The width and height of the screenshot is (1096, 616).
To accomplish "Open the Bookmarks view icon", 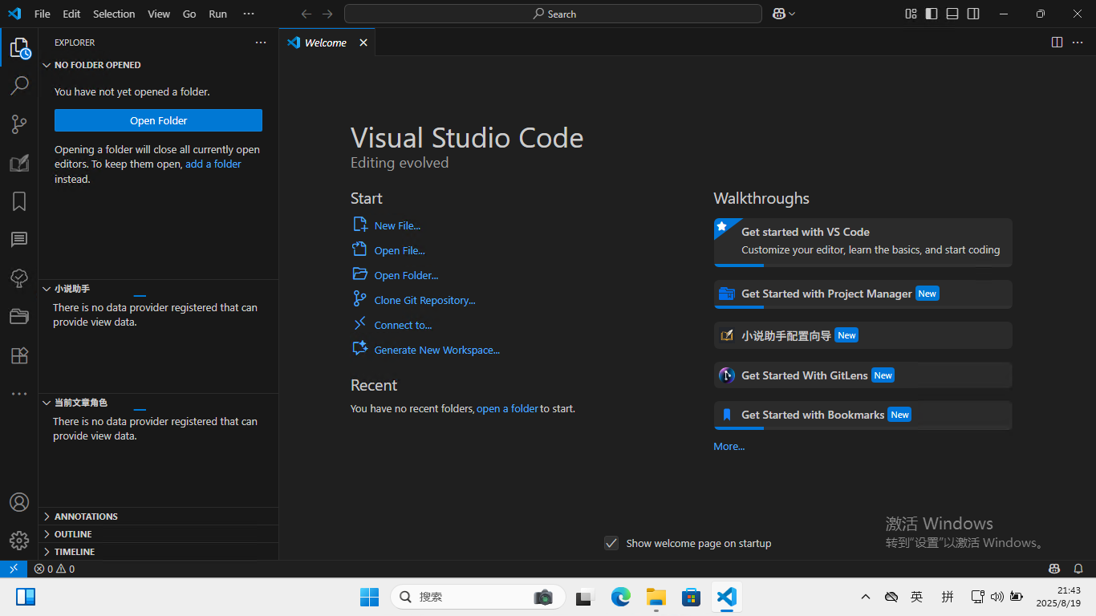I will [19, 201].
